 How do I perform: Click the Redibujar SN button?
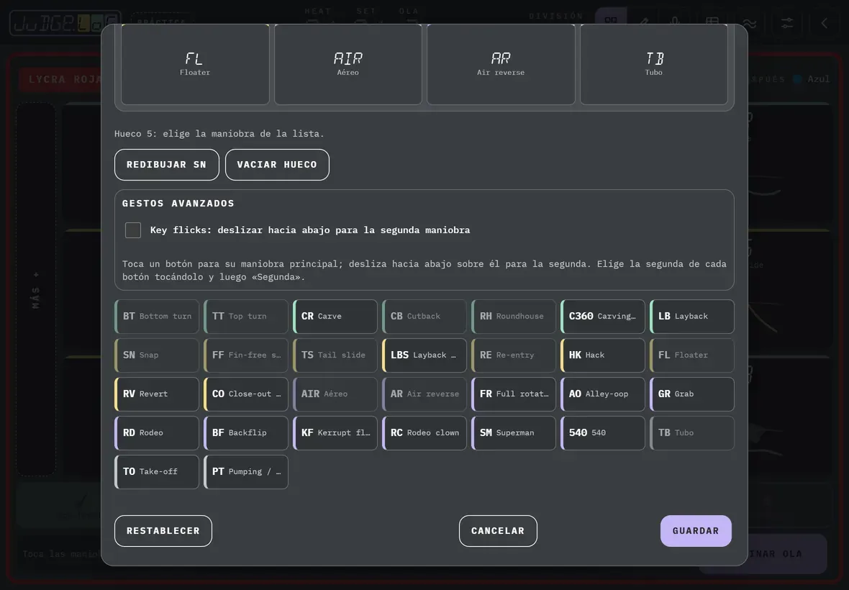click(167, 165)
